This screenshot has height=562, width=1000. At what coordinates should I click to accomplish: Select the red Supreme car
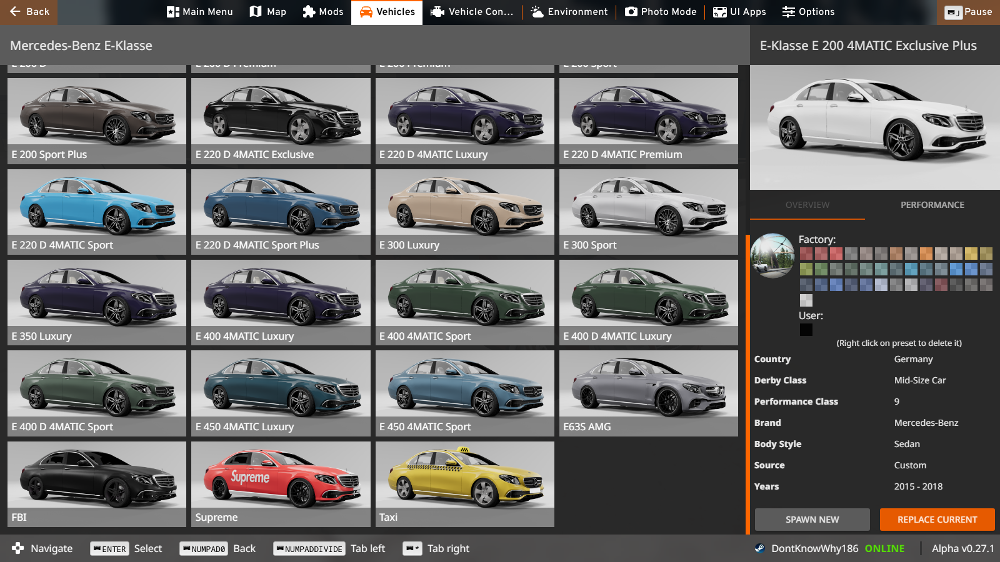tap(281, 484)
